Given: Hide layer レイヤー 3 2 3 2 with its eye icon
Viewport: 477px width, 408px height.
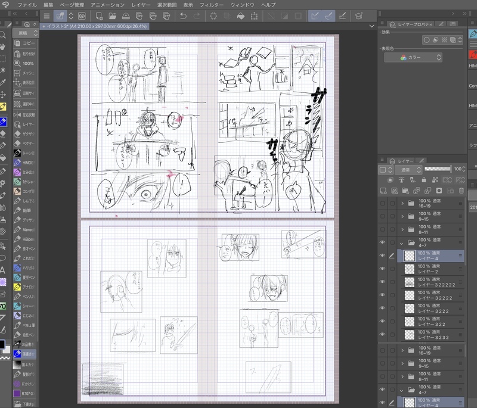Looking at the screenshot, I should point(382,334).
